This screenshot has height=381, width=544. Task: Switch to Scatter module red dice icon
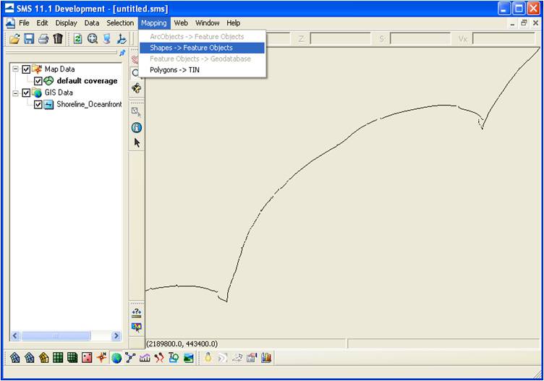click(x=87, y=357)
